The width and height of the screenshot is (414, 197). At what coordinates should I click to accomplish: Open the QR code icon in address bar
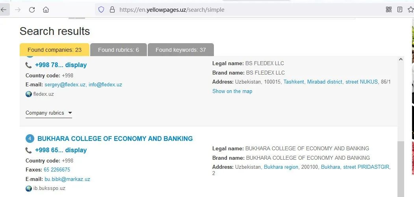[x=389, y=10]
